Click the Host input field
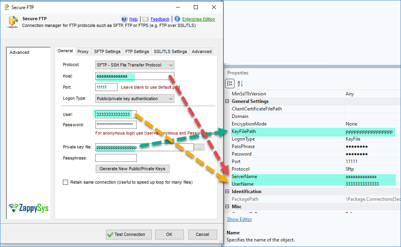This screenshot has width=401, height=247. [x=135, y=76]
